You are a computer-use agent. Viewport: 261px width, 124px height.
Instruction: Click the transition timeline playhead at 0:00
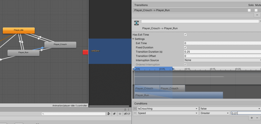(x=135, y=69)
